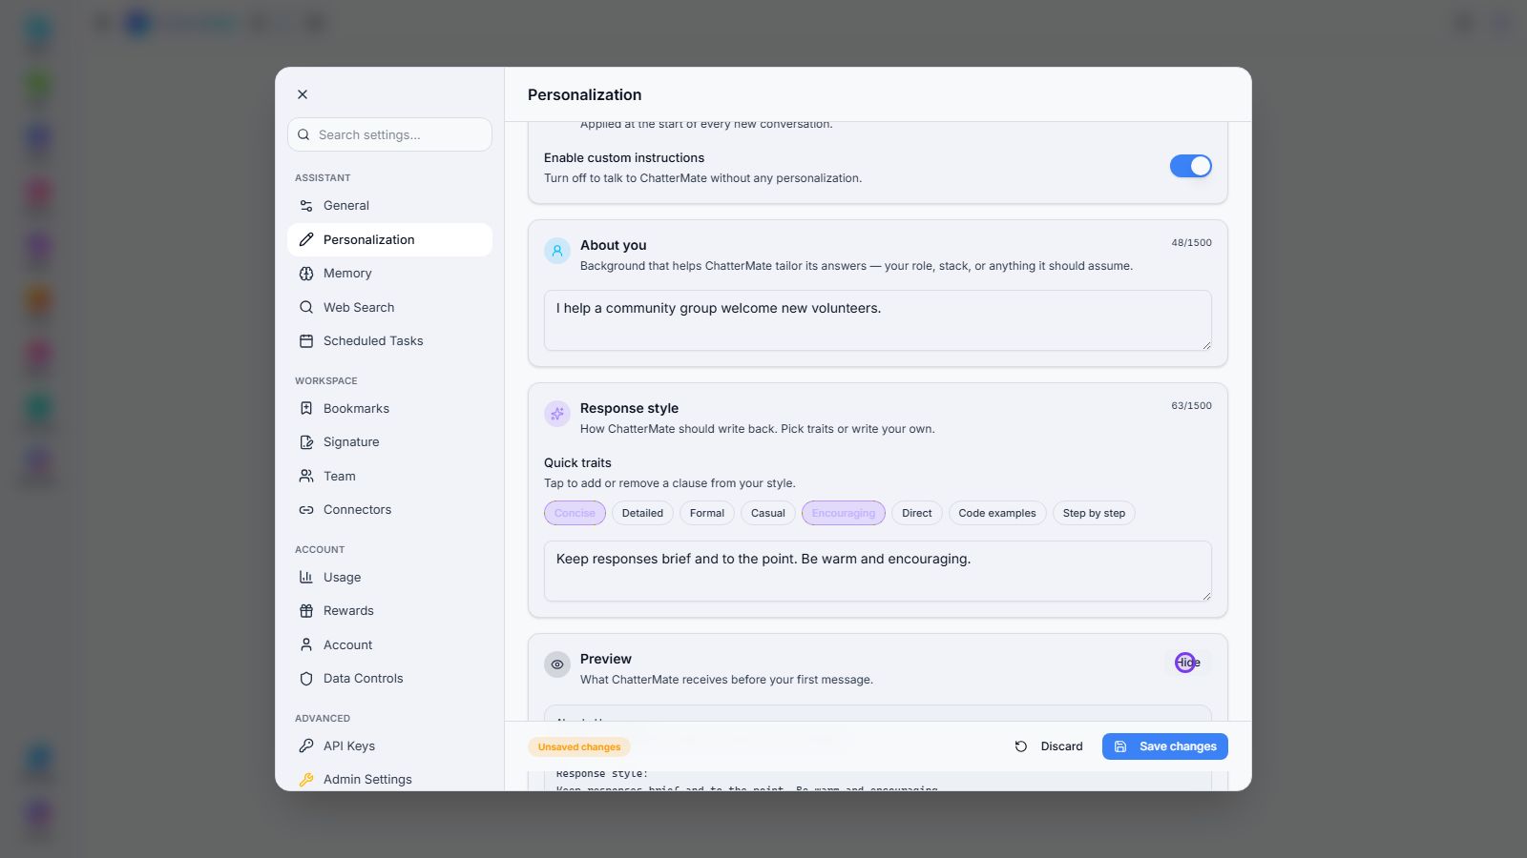This screenshot has width=1527, height=858.
Task: Click the Preview eye icon
Action: [557, 664]
